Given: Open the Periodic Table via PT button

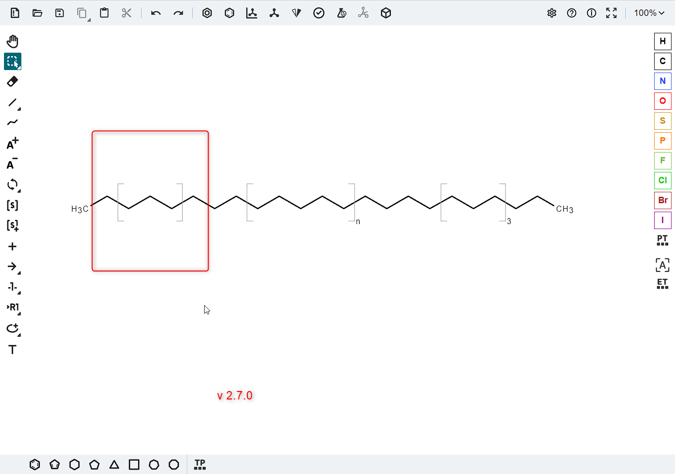Looking at the screenshot, I should 662,240.
